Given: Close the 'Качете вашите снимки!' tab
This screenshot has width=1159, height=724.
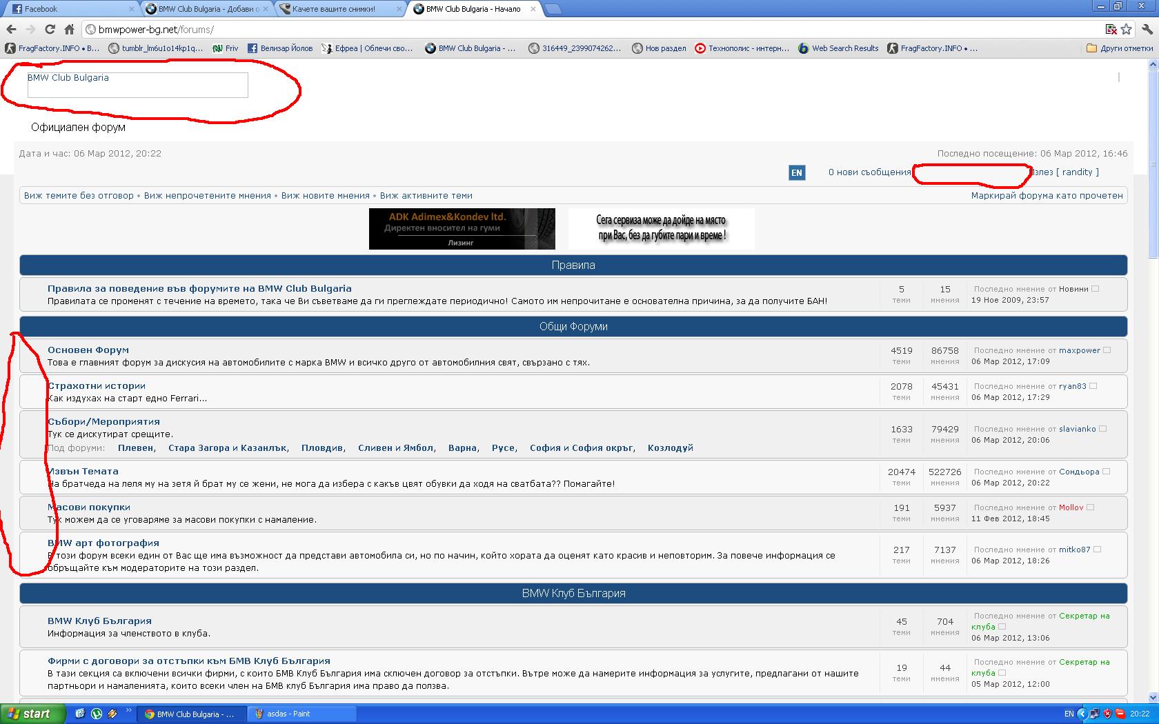Looking at the screenshot, I should pyautogui.click(x=399, y=9).
